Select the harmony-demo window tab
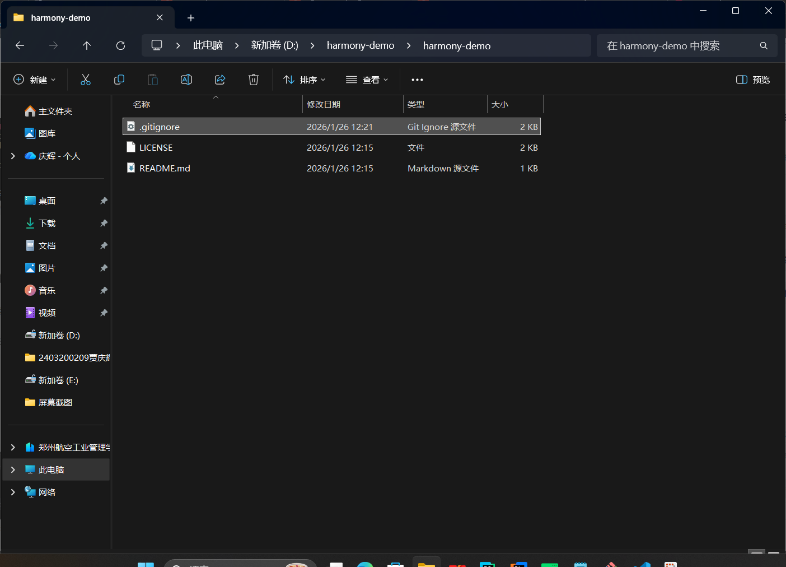786x567 pixels. (91, 17)
